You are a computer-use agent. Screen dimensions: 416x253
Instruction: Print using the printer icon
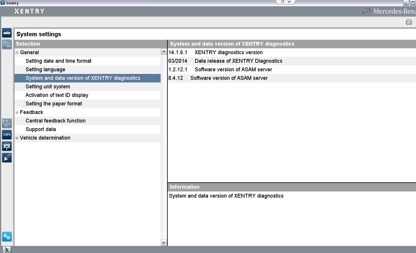click(x=409, y=22)
